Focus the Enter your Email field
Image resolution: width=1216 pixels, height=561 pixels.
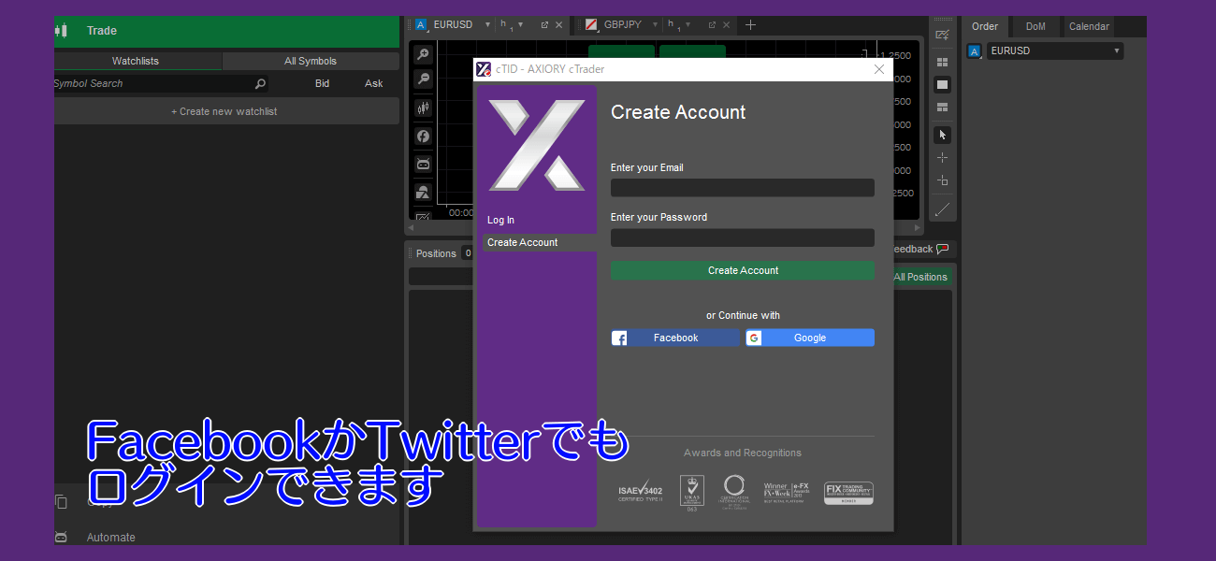click(x=743, y=188)
